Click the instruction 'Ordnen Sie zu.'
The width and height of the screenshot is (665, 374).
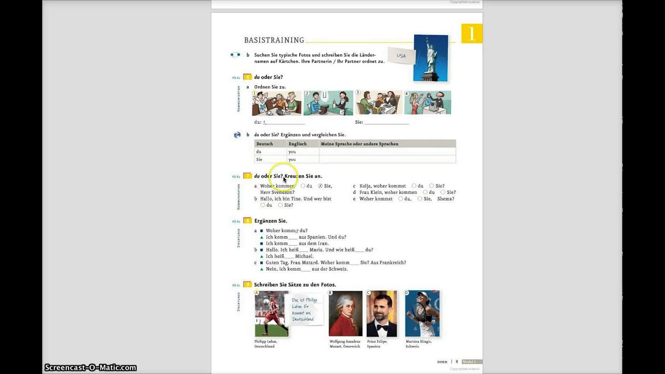(270, 87)
